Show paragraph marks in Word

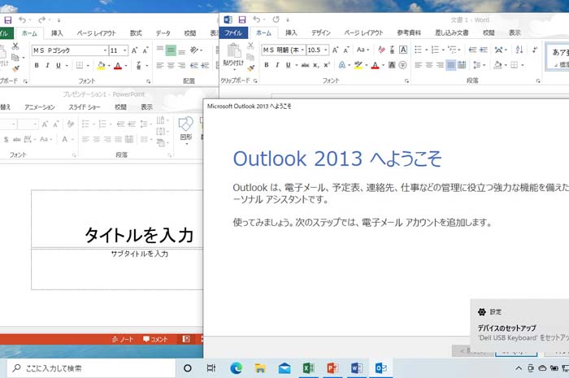535,50
